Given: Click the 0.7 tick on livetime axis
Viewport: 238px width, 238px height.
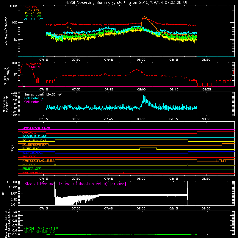Looking at the screenshot, I should coord(15,226).
